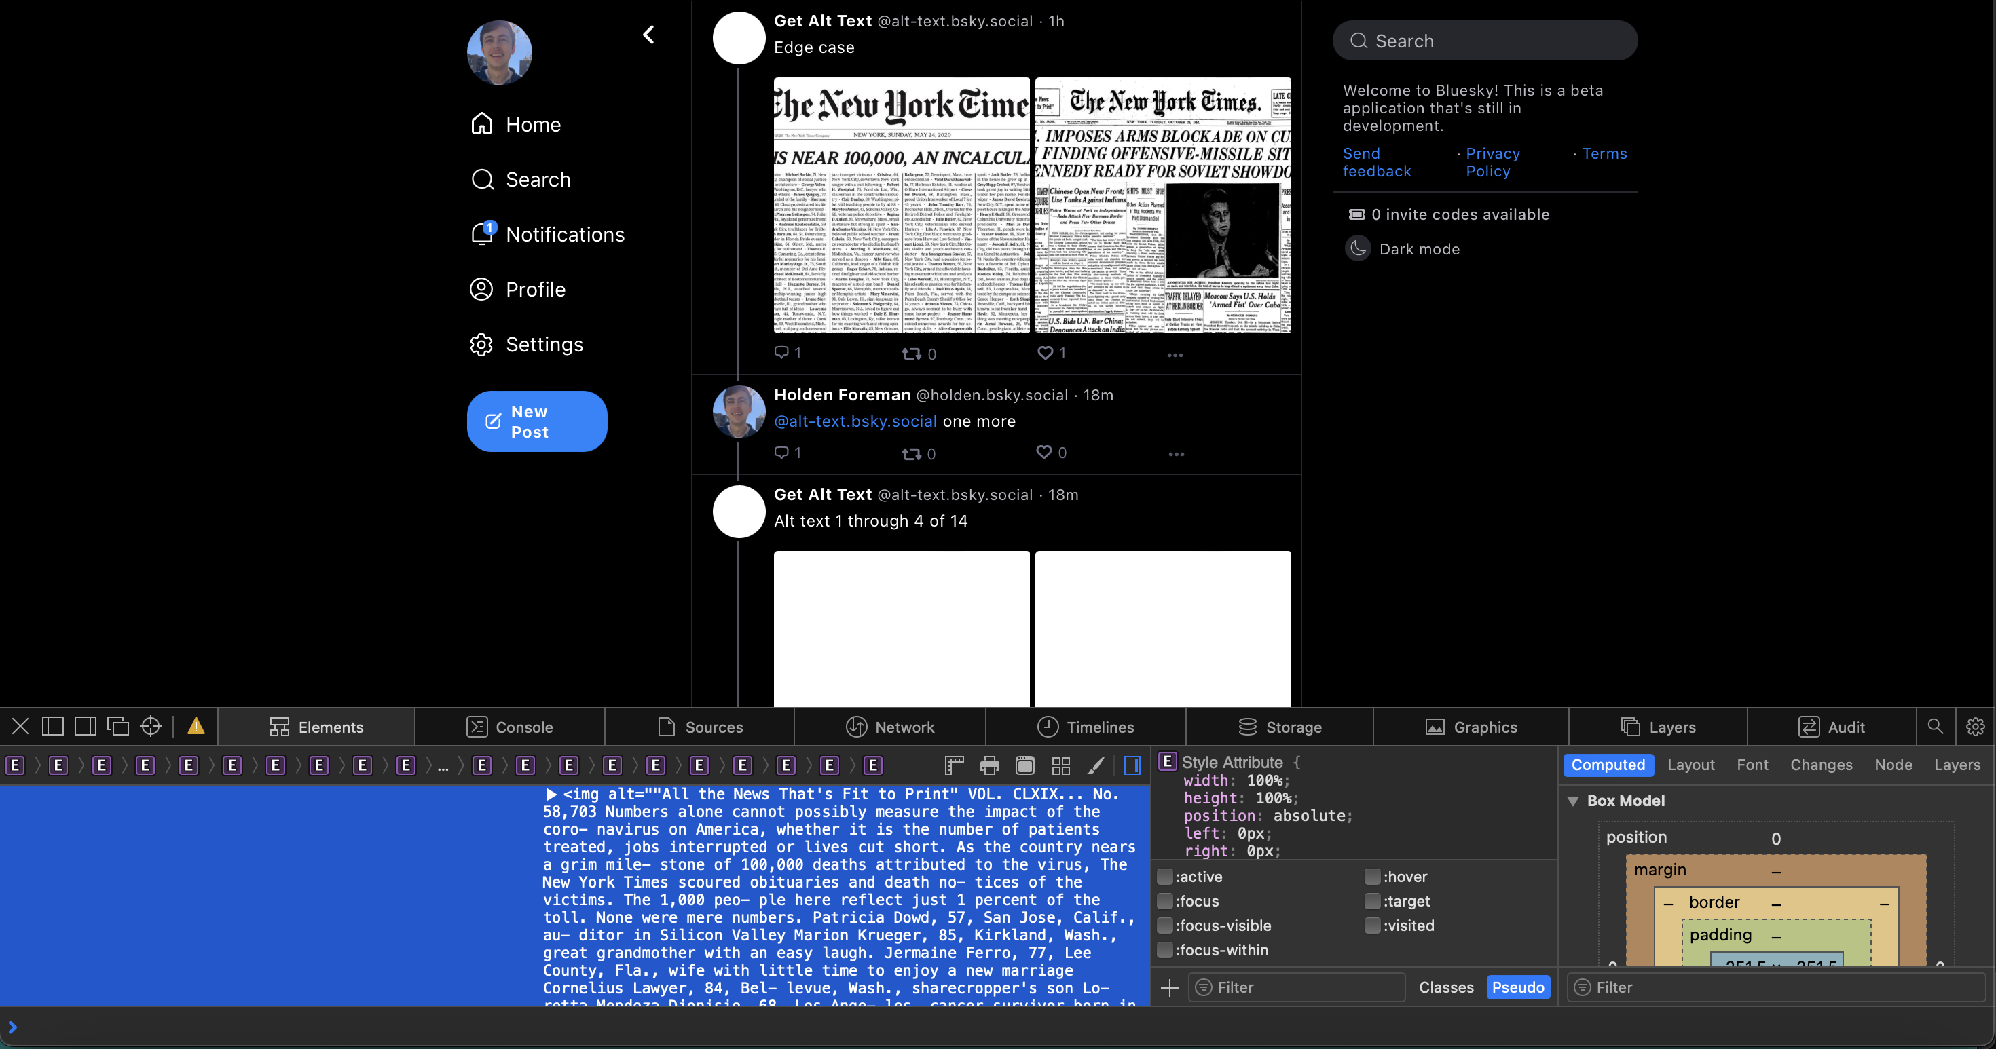The width and height of the screenshot is (1996, 1049).
Task: Click the inspector search magnifier icon
Action: pyautogui.click(x=1935, y=726)
